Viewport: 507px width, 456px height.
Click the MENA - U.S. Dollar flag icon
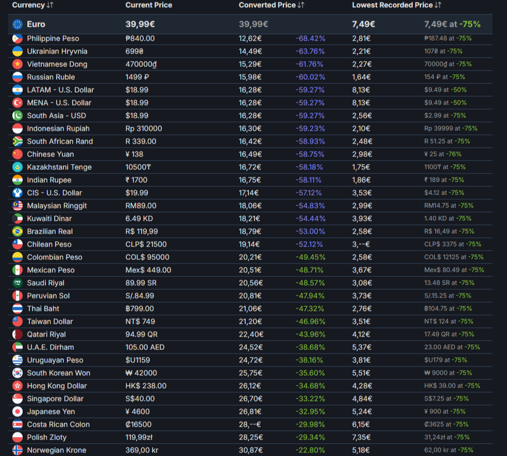click(x=18, y=103)
